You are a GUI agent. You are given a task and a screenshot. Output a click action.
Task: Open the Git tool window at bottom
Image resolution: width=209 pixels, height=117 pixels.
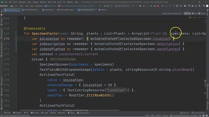26,113
